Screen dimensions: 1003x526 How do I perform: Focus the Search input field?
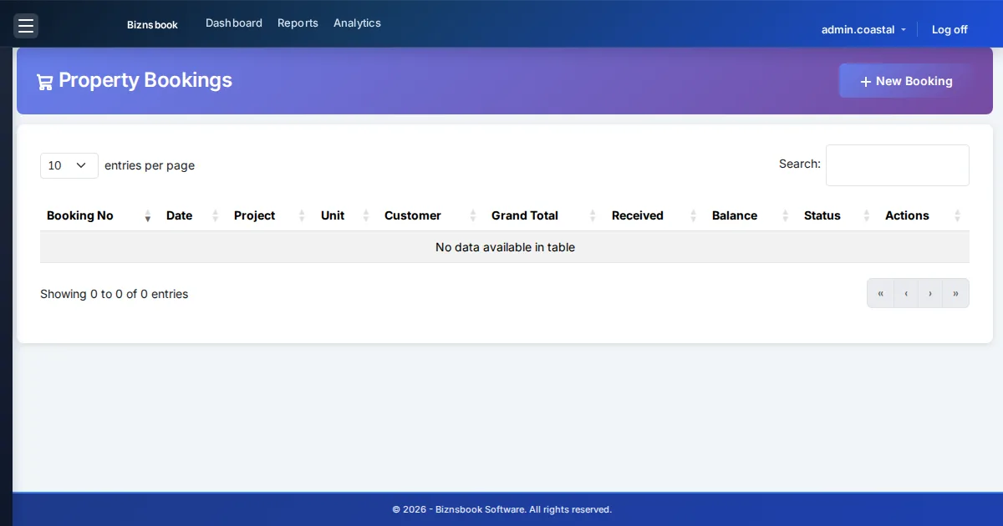tap(898, 165)
